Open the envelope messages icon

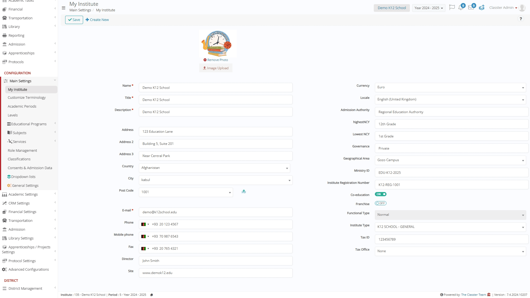tap(471, 7)
